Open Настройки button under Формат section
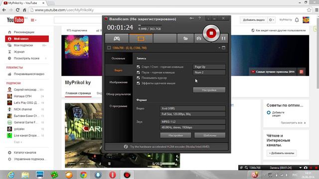Image resolution: width=319 pixels, height=179 pixels. (175, 135)
